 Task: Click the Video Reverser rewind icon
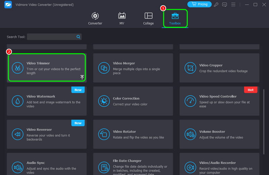coord(17,134)
